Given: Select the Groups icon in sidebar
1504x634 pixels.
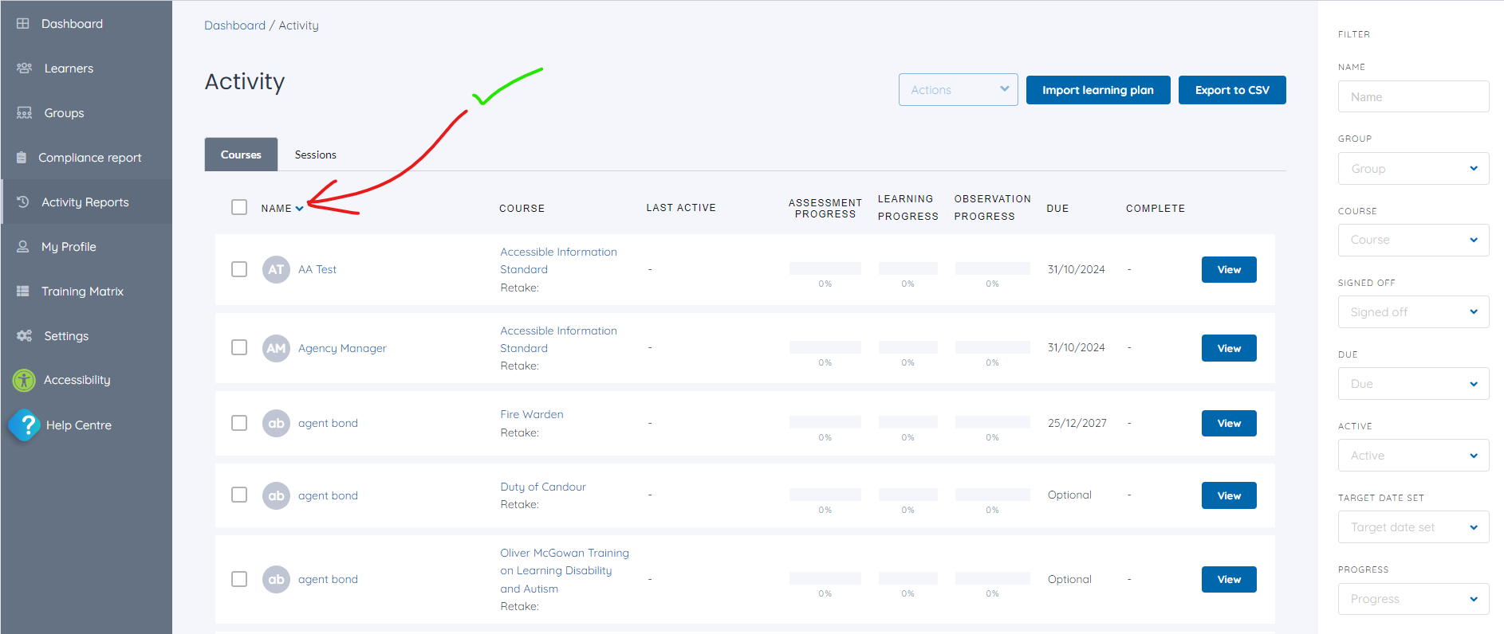Looking at the screenshot, I should coord(25,113).
